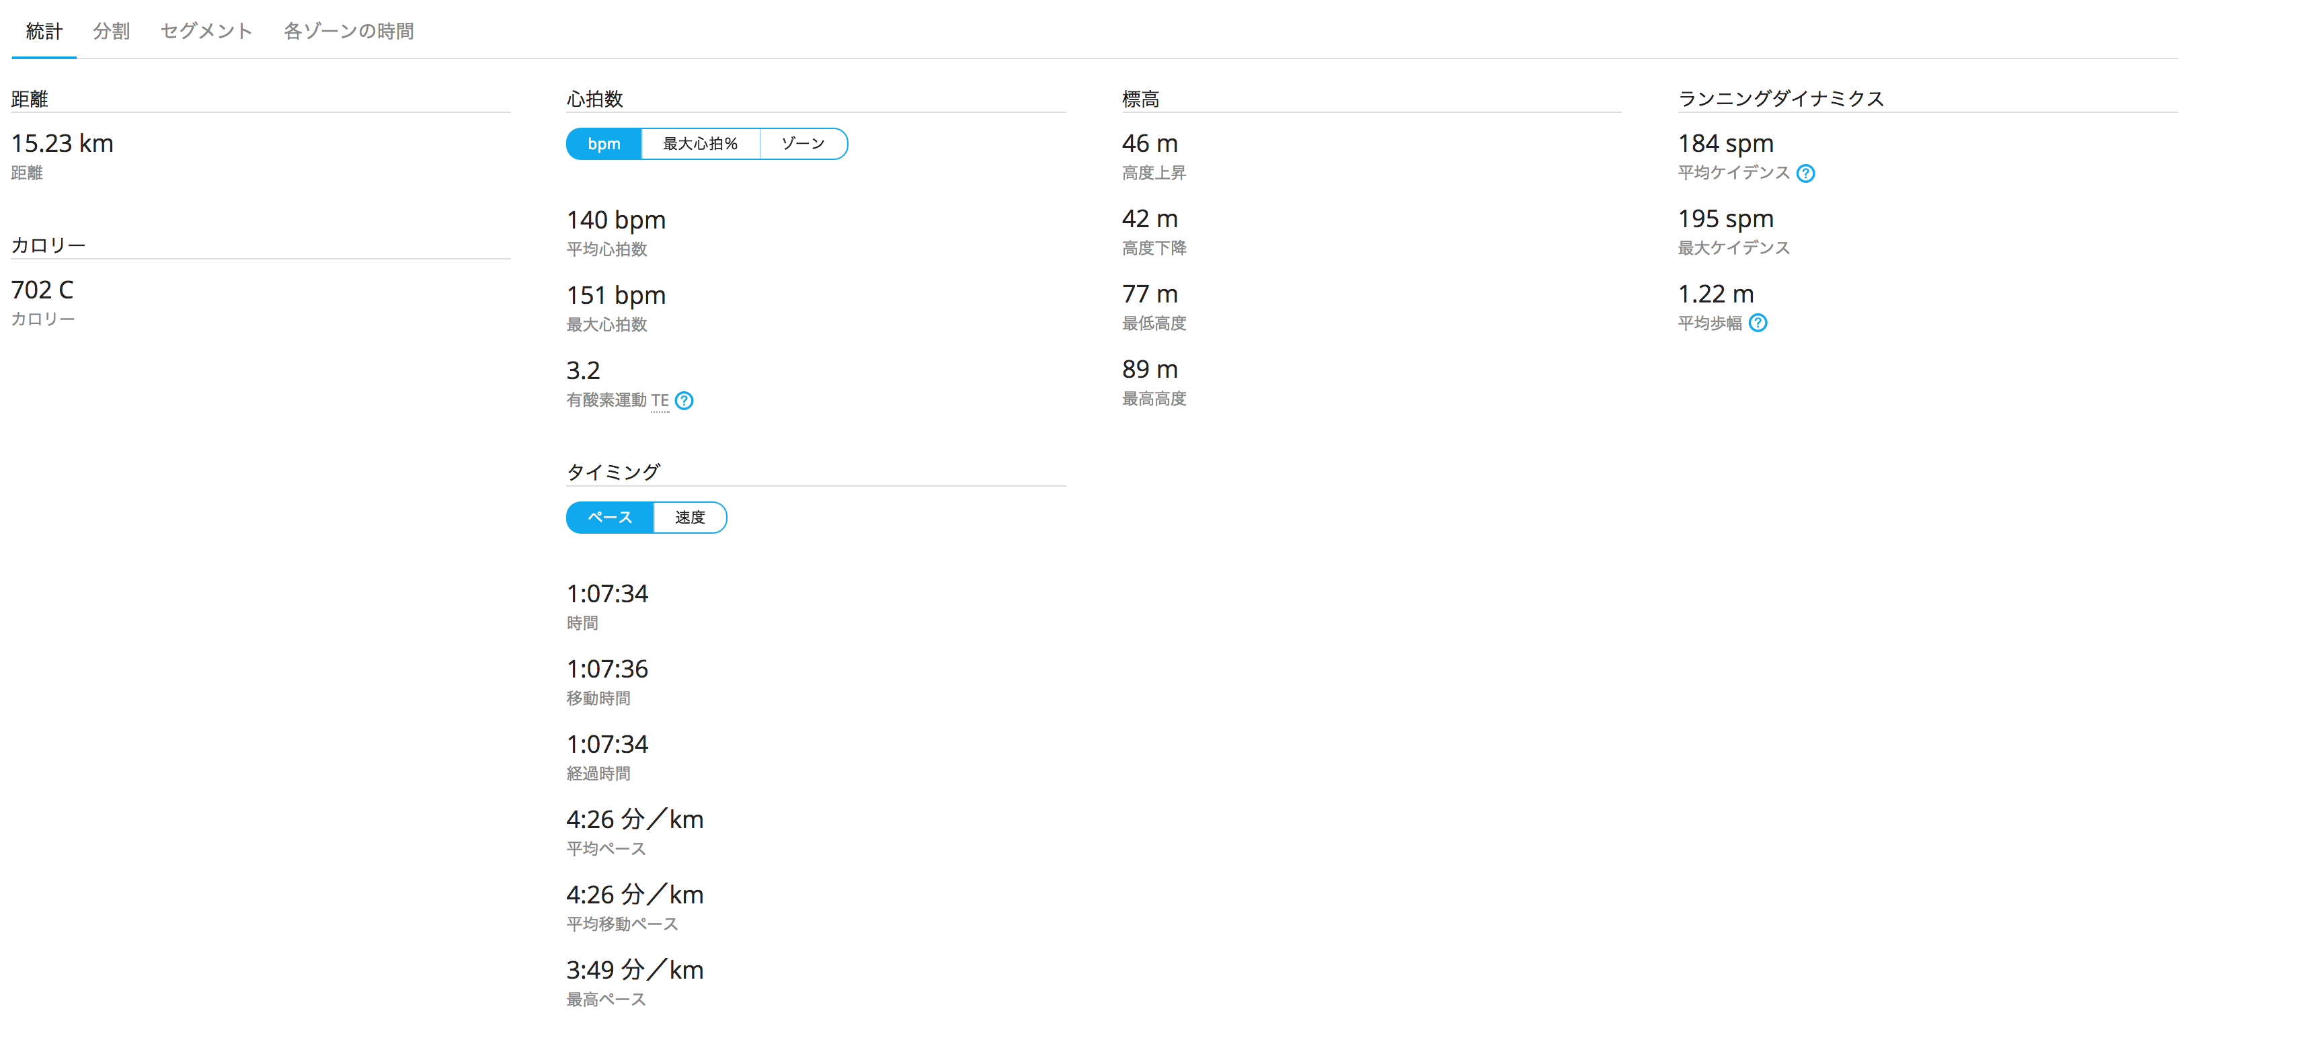This screenshot has height=1058, width=2321.
Task: Click the 77 m minimum elevation value
Action: click(1150, 294)
